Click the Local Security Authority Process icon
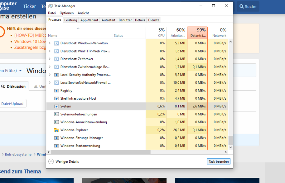The image size is (285, 183). pyautogui.click(x=56, y=75)
